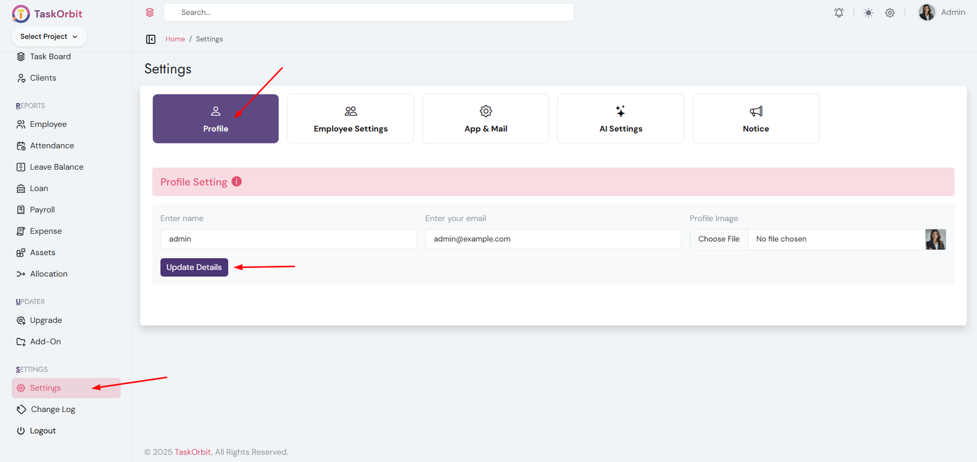Open Payroll in the sidebar
977x462 pixels.
pos(42,210)
